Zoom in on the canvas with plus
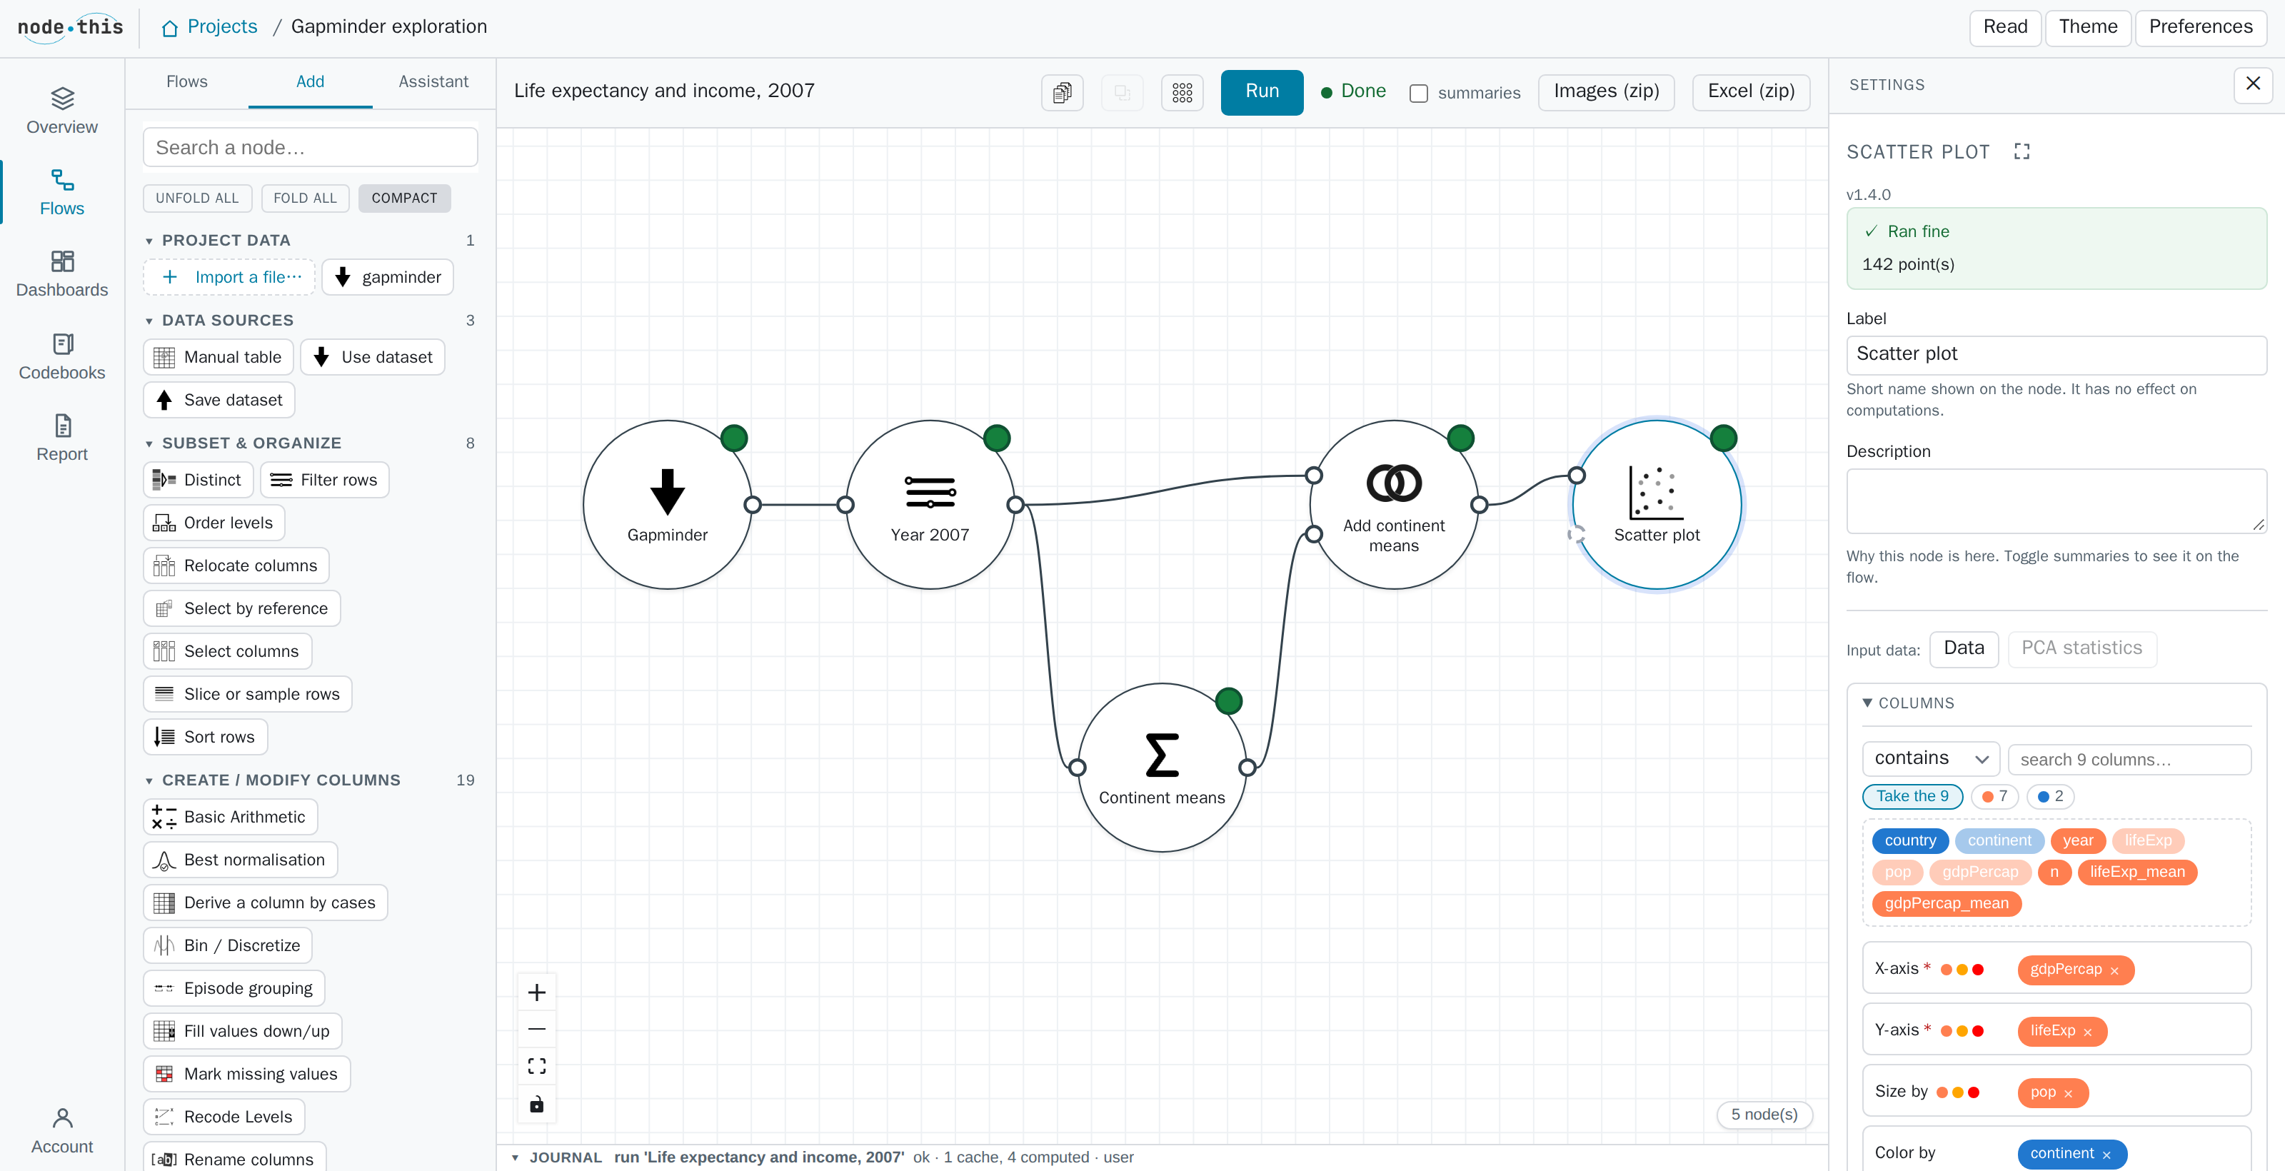Viewport: 2285px width, 1171px height. (x=537, y=992)
